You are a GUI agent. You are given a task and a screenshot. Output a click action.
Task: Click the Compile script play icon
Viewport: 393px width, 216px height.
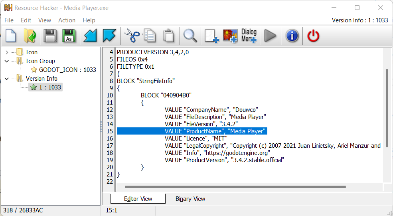tap(270, 36)
